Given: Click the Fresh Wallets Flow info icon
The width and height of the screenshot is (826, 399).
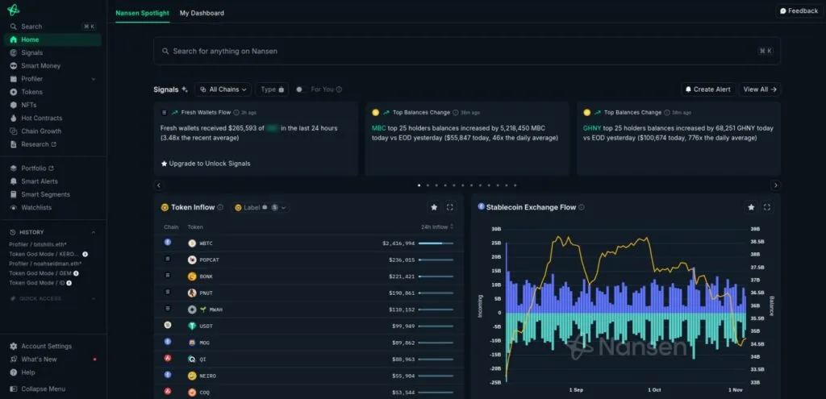Looking at the screenshot, I should [236, 112].
